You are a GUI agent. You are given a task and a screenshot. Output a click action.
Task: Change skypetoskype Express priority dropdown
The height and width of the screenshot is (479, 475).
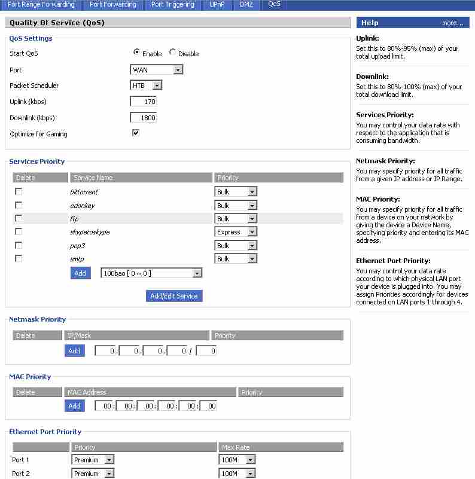pos(236,232)
